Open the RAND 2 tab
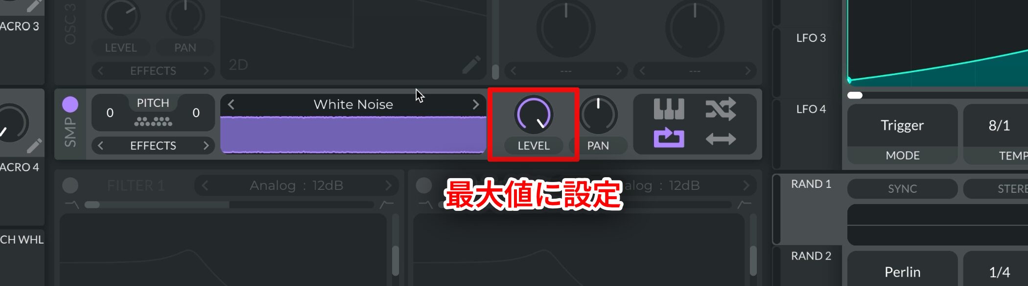This screenshot has width=1028, height=286. (811, 256)
